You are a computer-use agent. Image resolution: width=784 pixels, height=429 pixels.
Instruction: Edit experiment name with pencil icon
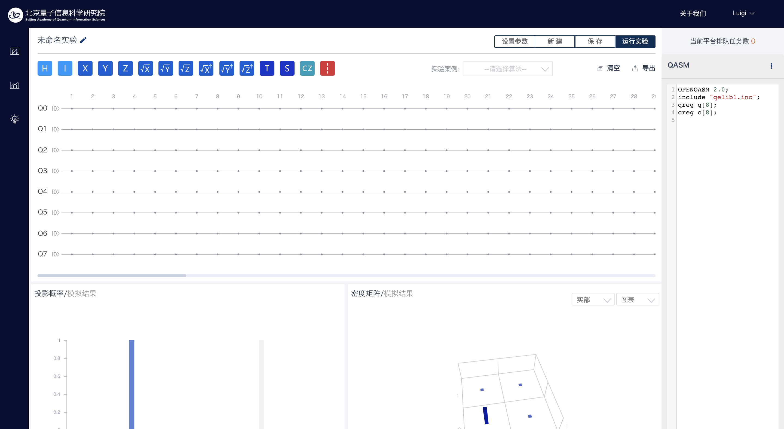83,40
